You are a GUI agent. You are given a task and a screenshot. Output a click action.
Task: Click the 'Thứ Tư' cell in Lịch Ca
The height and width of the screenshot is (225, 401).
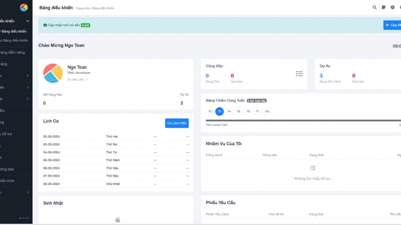111,152
